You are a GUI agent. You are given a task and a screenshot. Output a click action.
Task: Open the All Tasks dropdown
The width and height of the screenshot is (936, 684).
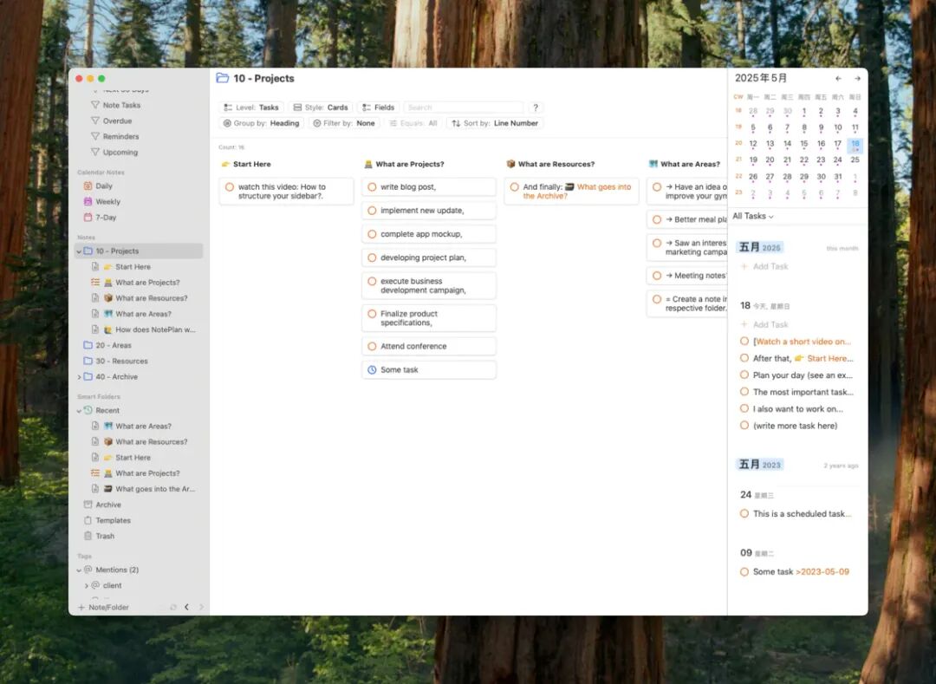753,216
